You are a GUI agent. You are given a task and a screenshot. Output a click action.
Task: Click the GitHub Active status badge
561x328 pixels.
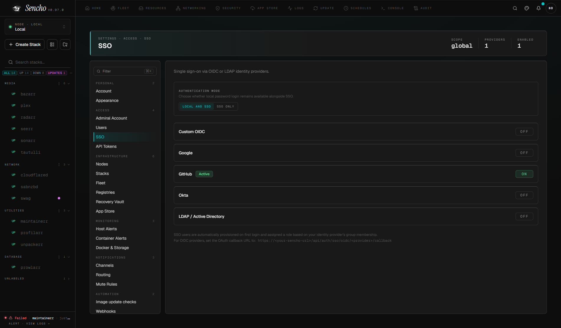pyautogui.click(x=204, y=174)
